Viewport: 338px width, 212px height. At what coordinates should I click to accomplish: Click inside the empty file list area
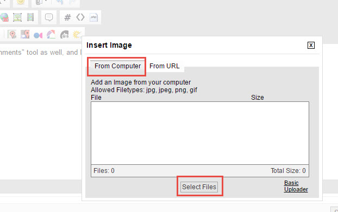point(200,133)
